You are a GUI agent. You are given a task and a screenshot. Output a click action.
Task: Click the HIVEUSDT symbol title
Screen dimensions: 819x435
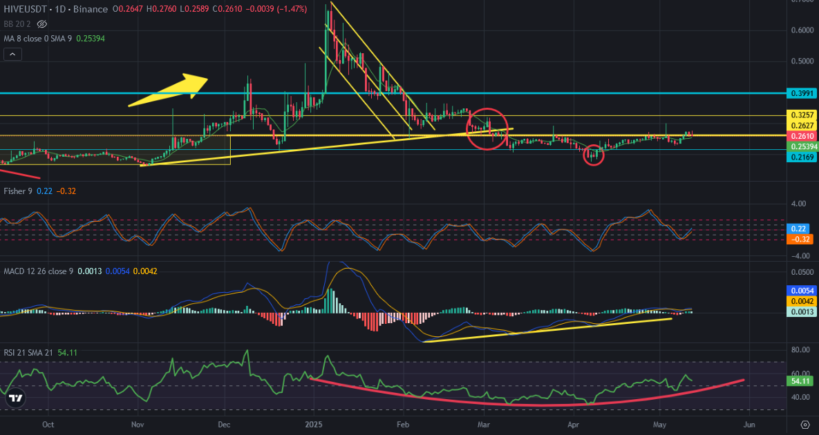coord(25,9)
